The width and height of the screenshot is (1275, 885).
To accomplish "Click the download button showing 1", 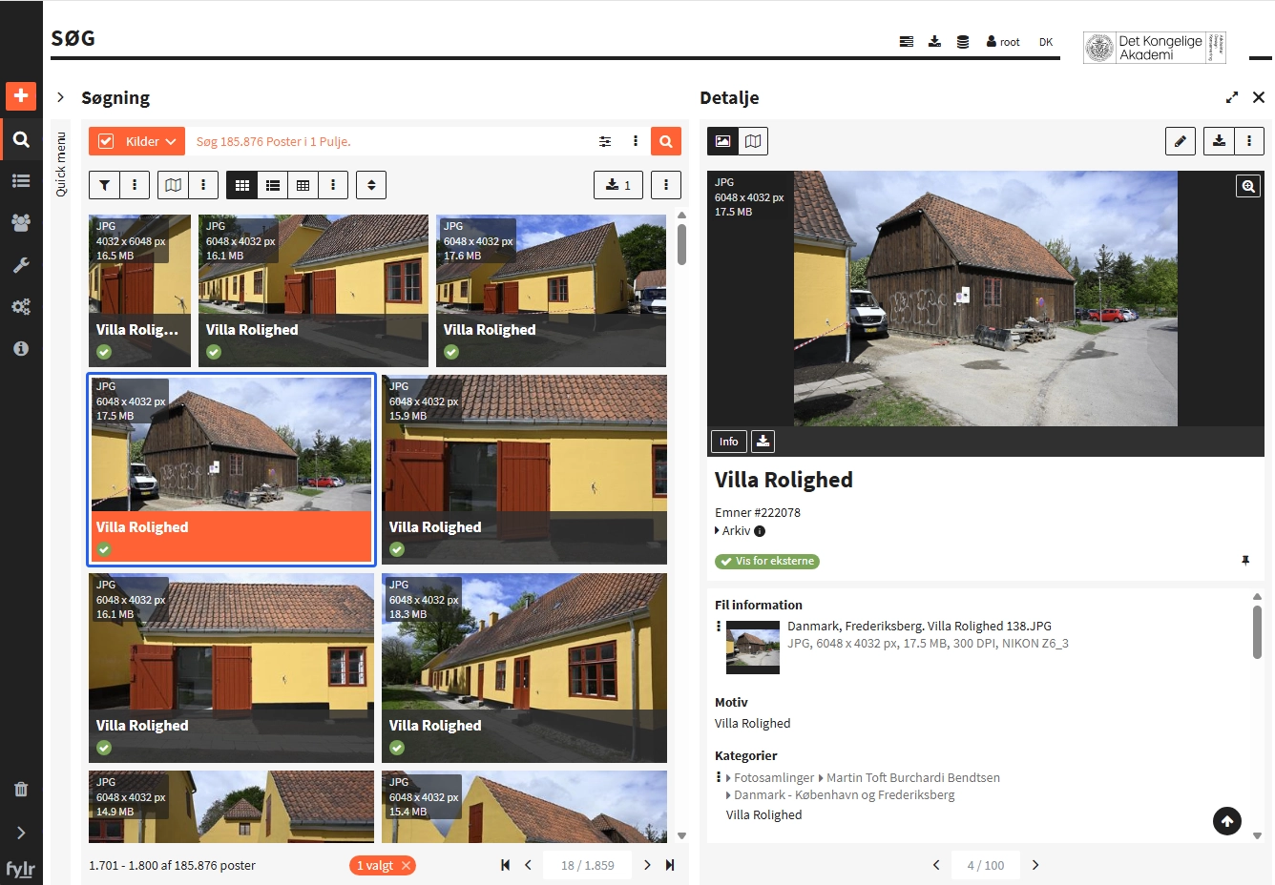I will 618,185.
